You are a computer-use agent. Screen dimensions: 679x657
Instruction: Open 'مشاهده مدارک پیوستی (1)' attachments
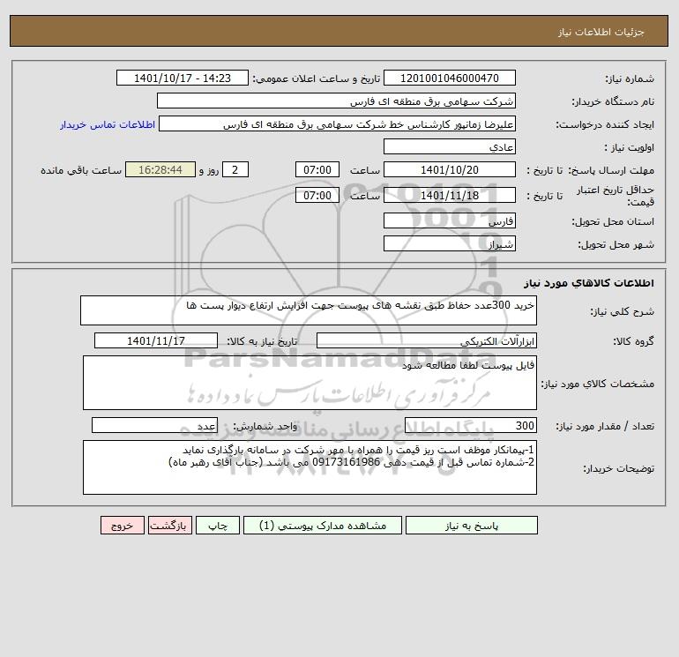[323, 526]
